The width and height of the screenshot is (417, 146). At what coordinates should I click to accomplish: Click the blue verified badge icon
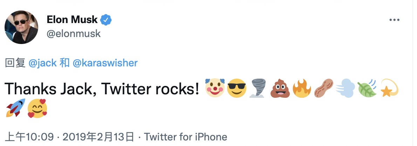[106, 20]
